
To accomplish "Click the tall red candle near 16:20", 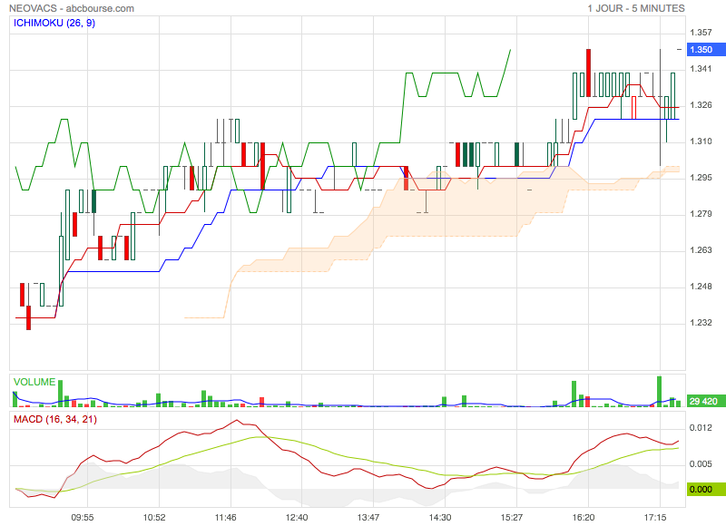I will pos(588,73).
